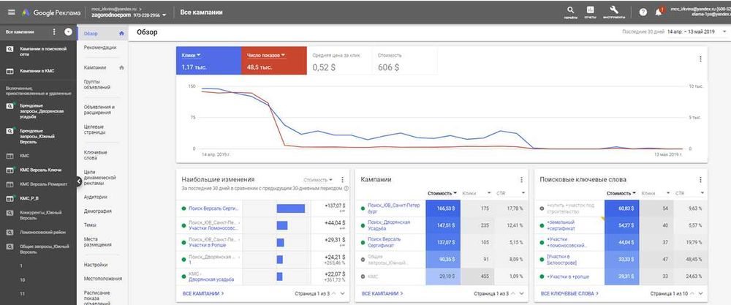The height and width of the screenshot is (305, 731).
Task: Open Стоимость dropdown in Наибольшие изменения card
Action: [319, 179]
